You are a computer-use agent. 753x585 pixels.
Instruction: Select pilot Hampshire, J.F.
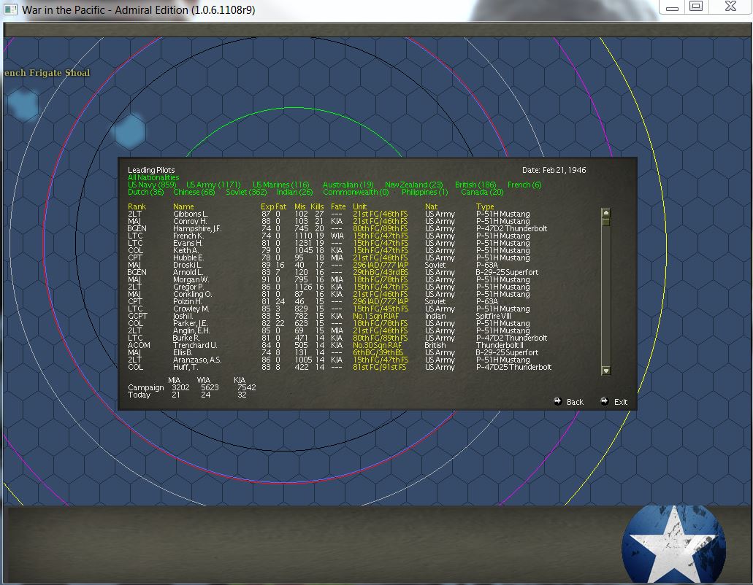pyautogui.click(x=197, y=229)
